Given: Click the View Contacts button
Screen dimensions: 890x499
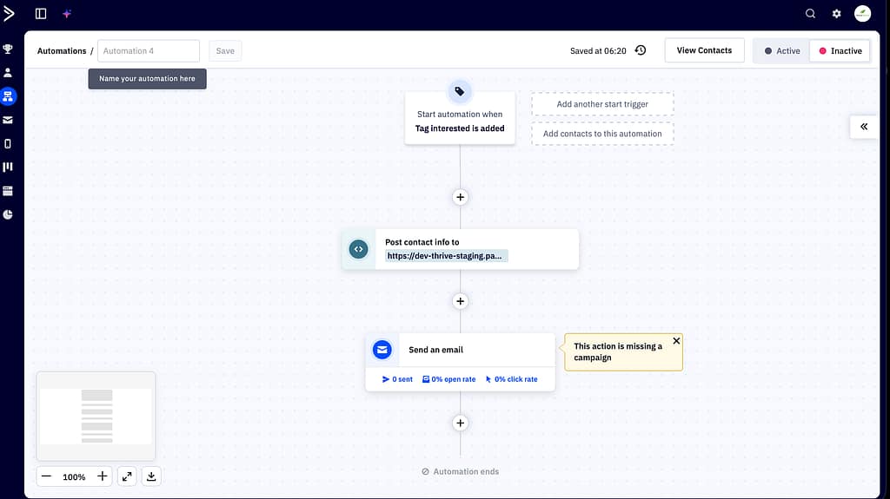Looking at the screenshot, I should click(x=704, y=50).
